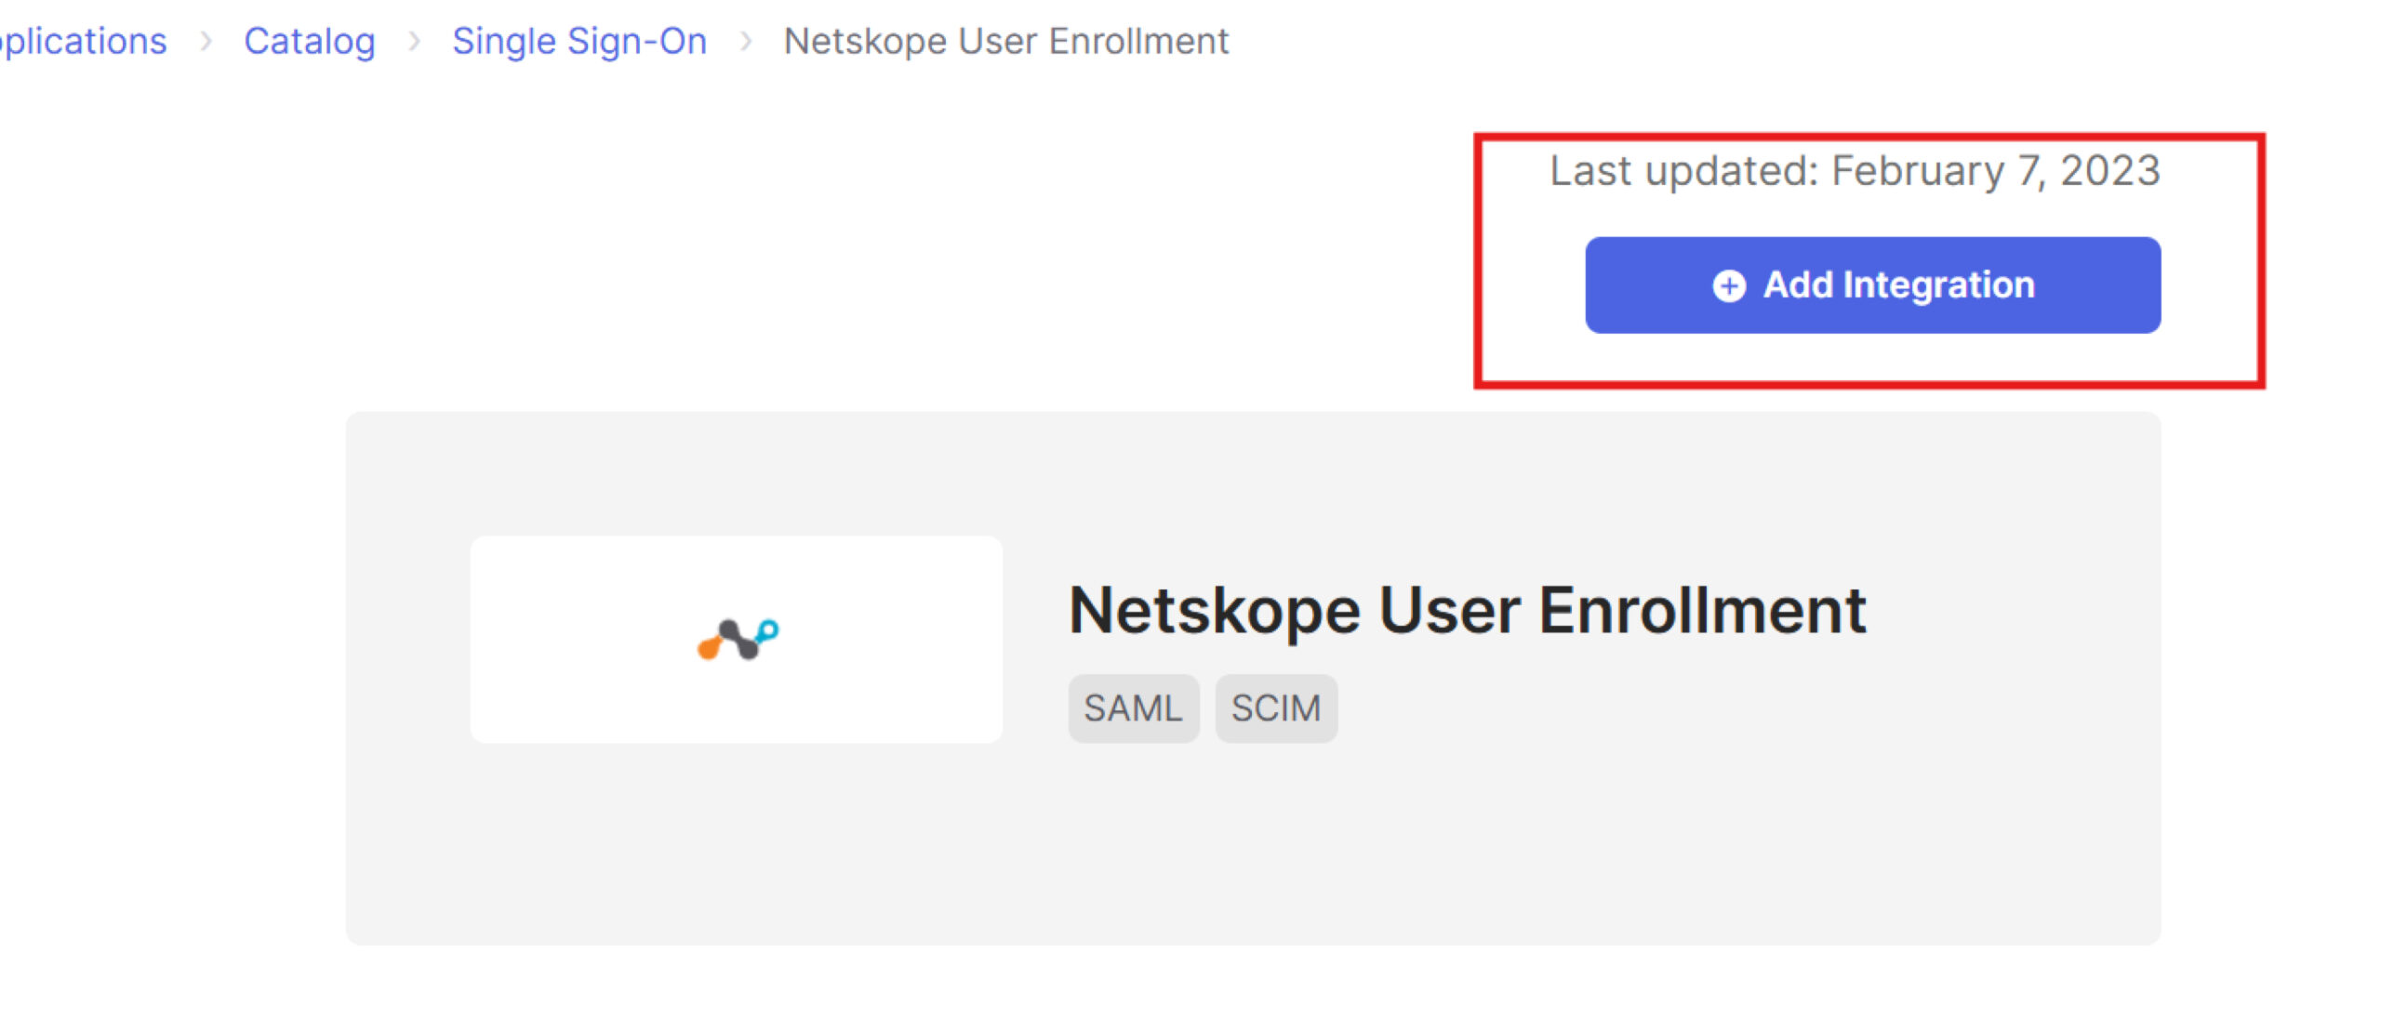This screenshot has height=1032, width=2381.
Task: Click the Netskope logo icon
Action: point(738,640)
